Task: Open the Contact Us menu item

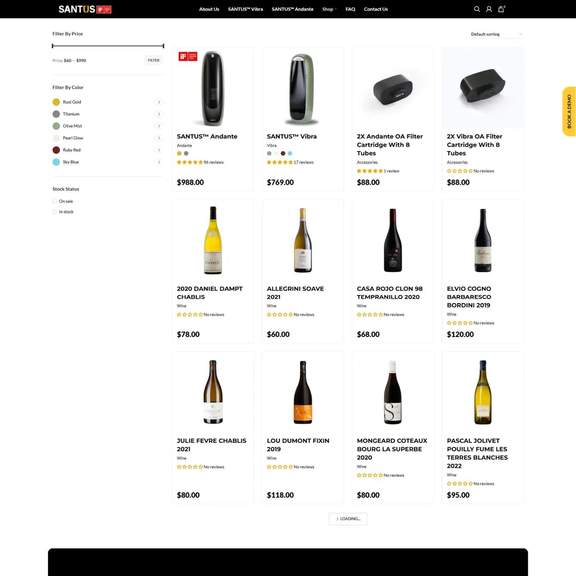Action: 376,9
